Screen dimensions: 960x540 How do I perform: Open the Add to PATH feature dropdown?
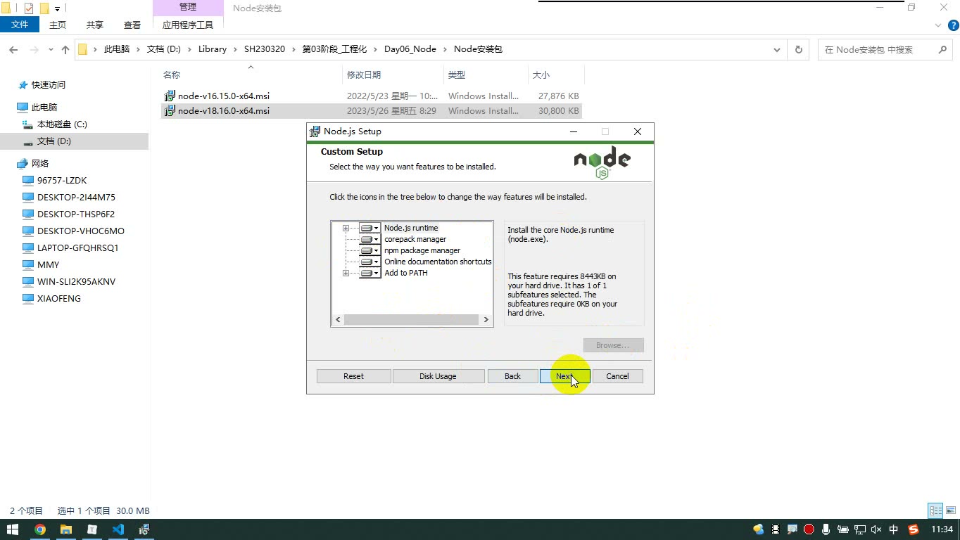tap(370, 273)
